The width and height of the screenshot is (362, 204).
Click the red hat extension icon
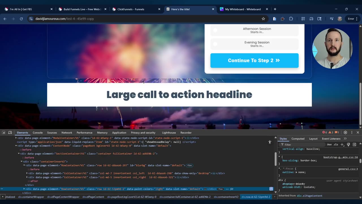283,19
